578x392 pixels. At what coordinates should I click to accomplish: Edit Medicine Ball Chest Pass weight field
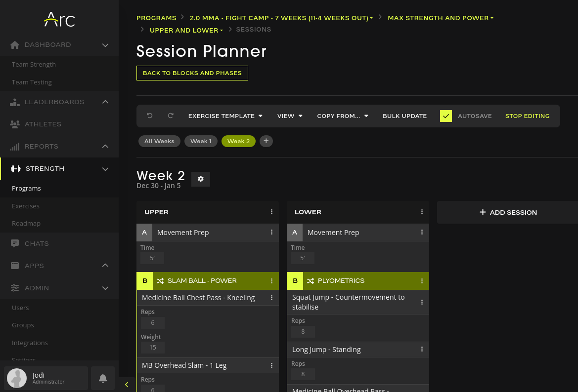pos(153,348)
